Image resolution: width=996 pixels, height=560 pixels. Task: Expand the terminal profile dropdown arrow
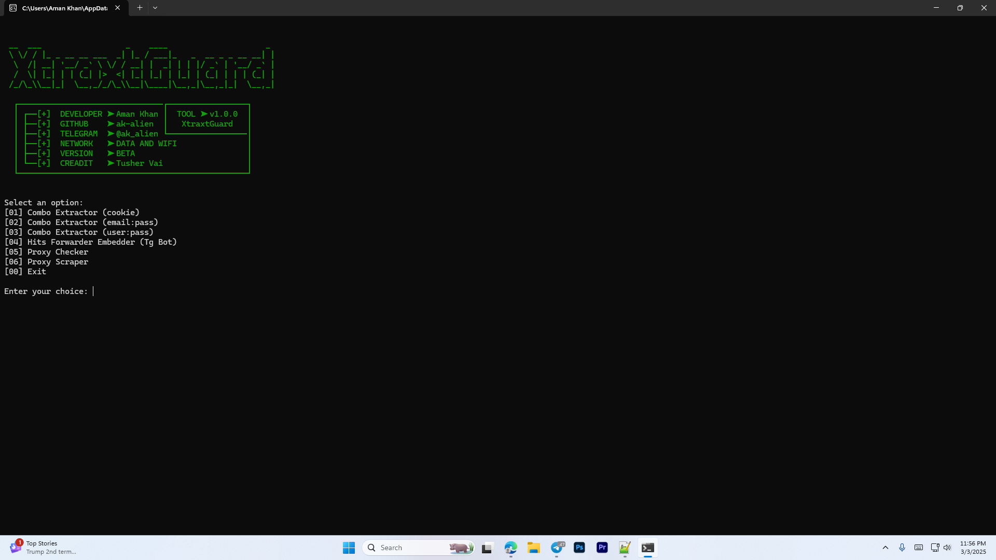coord(155,8)
